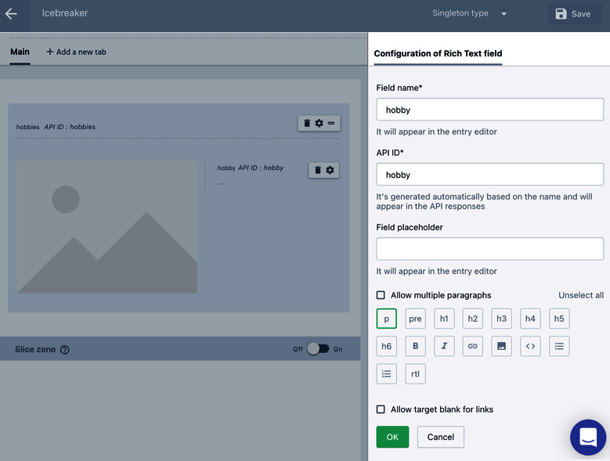Click the Field placeholder input box
This screenshot has width=610, height=461.
pos(489,249)
